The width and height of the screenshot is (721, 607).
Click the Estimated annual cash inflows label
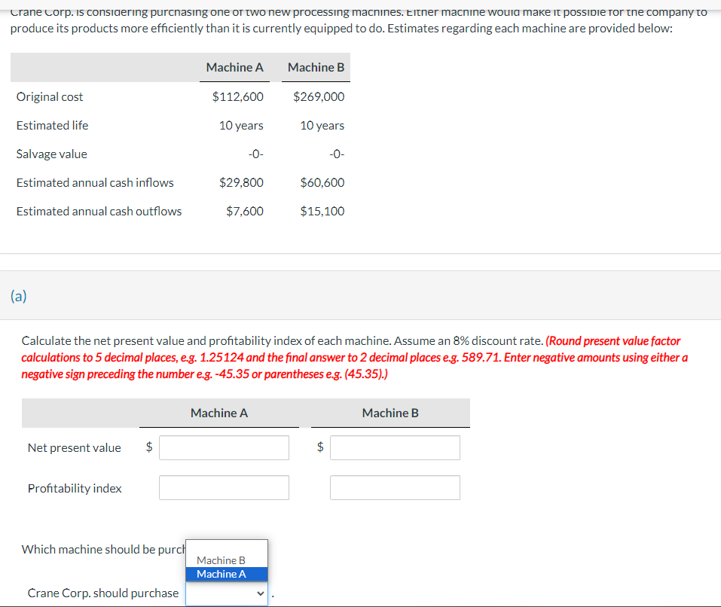(95, 183)
